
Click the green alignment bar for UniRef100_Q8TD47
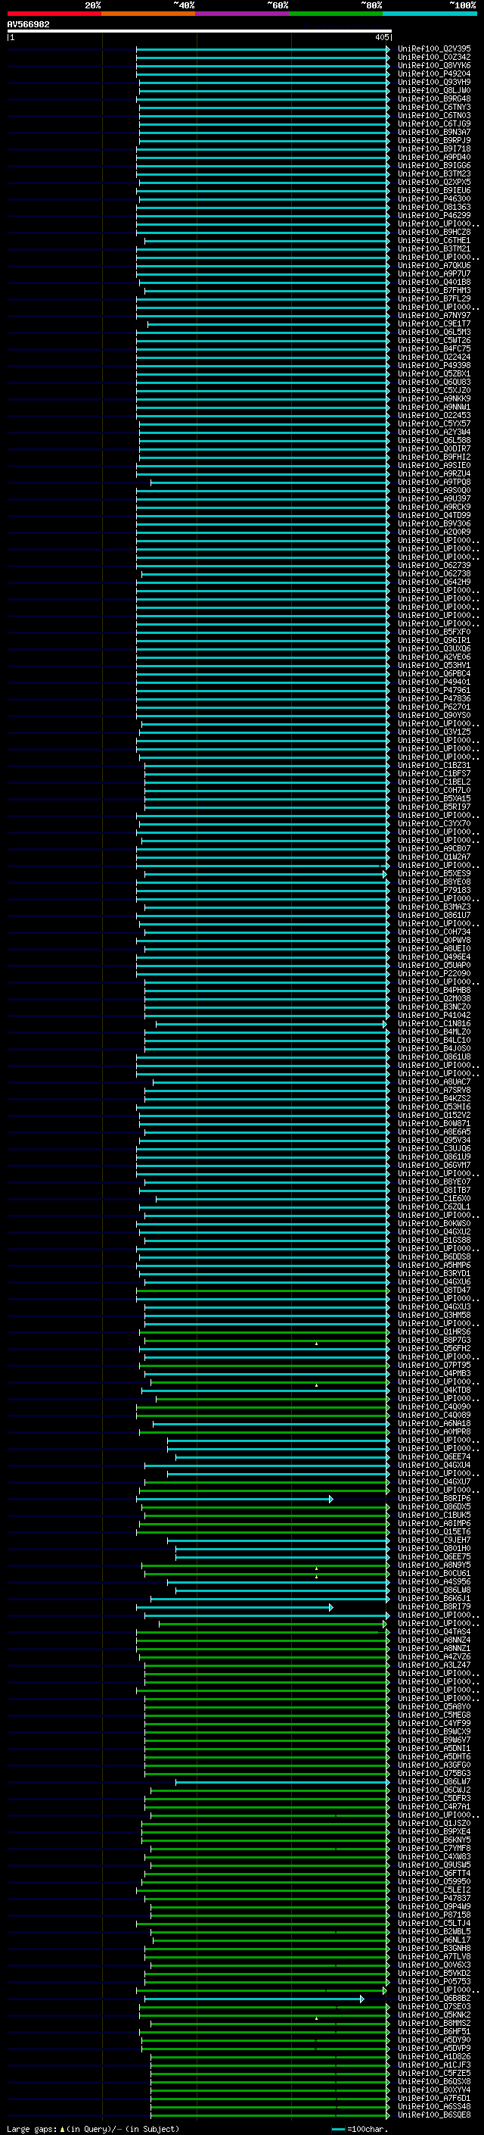[263, 1291]
